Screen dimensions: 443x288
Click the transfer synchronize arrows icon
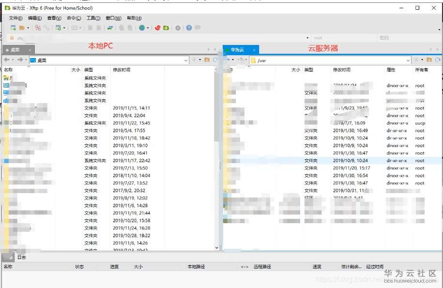point(110,28)
